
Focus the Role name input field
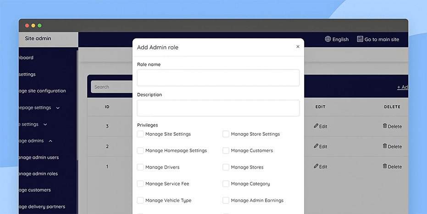218,78
